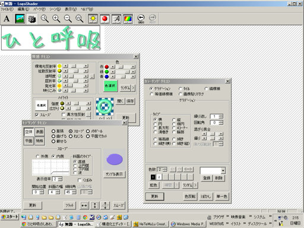Click the UNDO arrow icon
Viewport: 304px width, 228px height.
pos(141,19)
